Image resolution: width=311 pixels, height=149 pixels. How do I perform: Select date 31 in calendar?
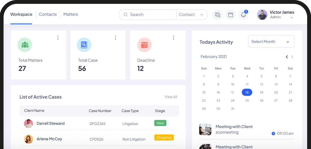233,109
